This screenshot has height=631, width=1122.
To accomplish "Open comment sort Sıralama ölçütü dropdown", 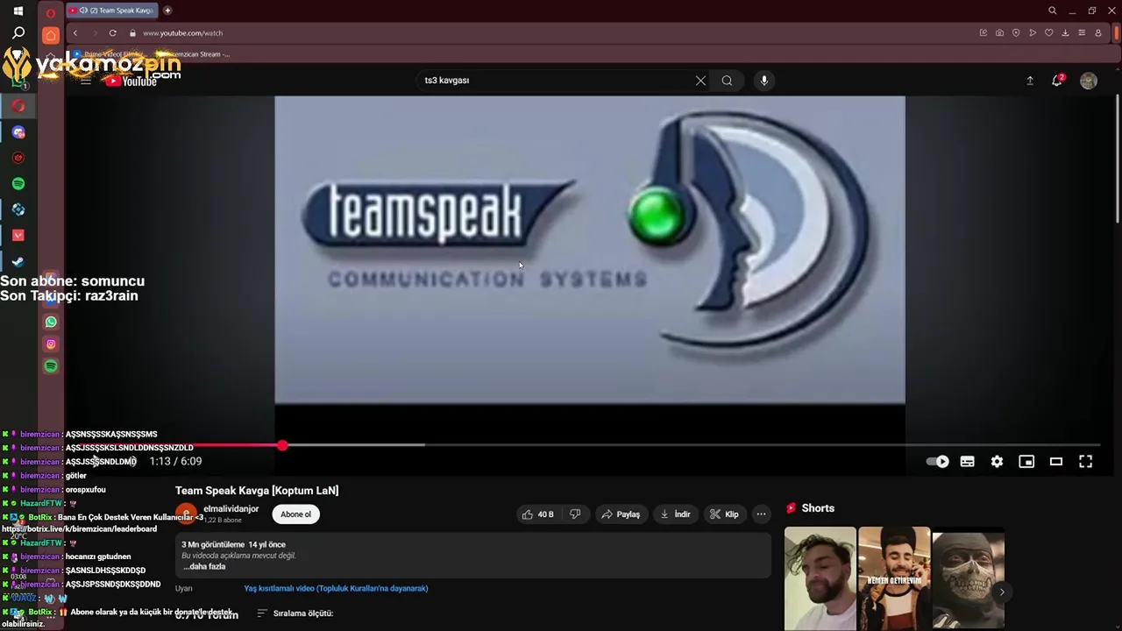I will pos(295,613).
